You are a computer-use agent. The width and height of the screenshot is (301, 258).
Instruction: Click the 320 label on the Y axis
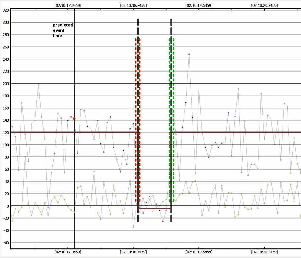[x=5, y=10]
